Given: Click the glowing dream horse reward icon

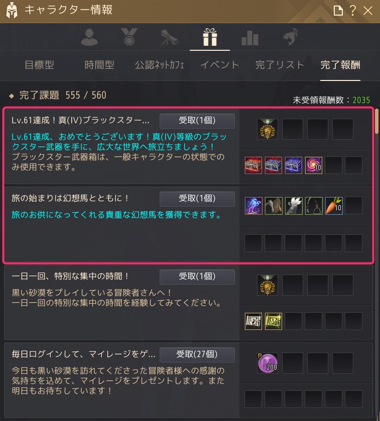Looking at the screenshot, I should click(x=253, y=206).
